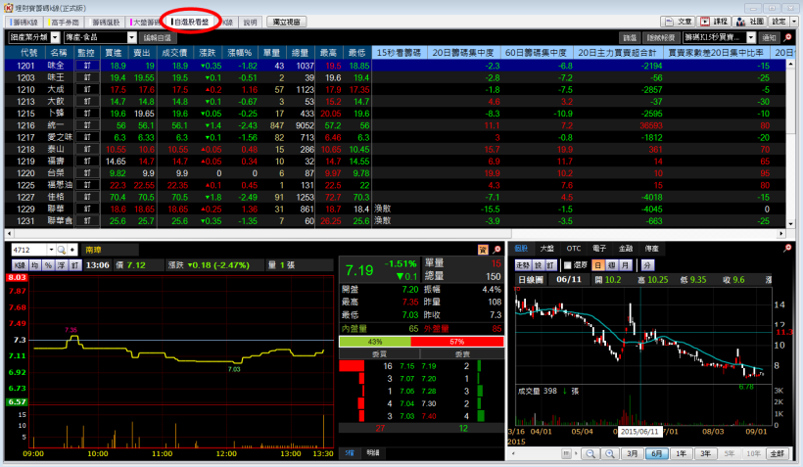Open the 社團 community icon

[x=749, y=21]
